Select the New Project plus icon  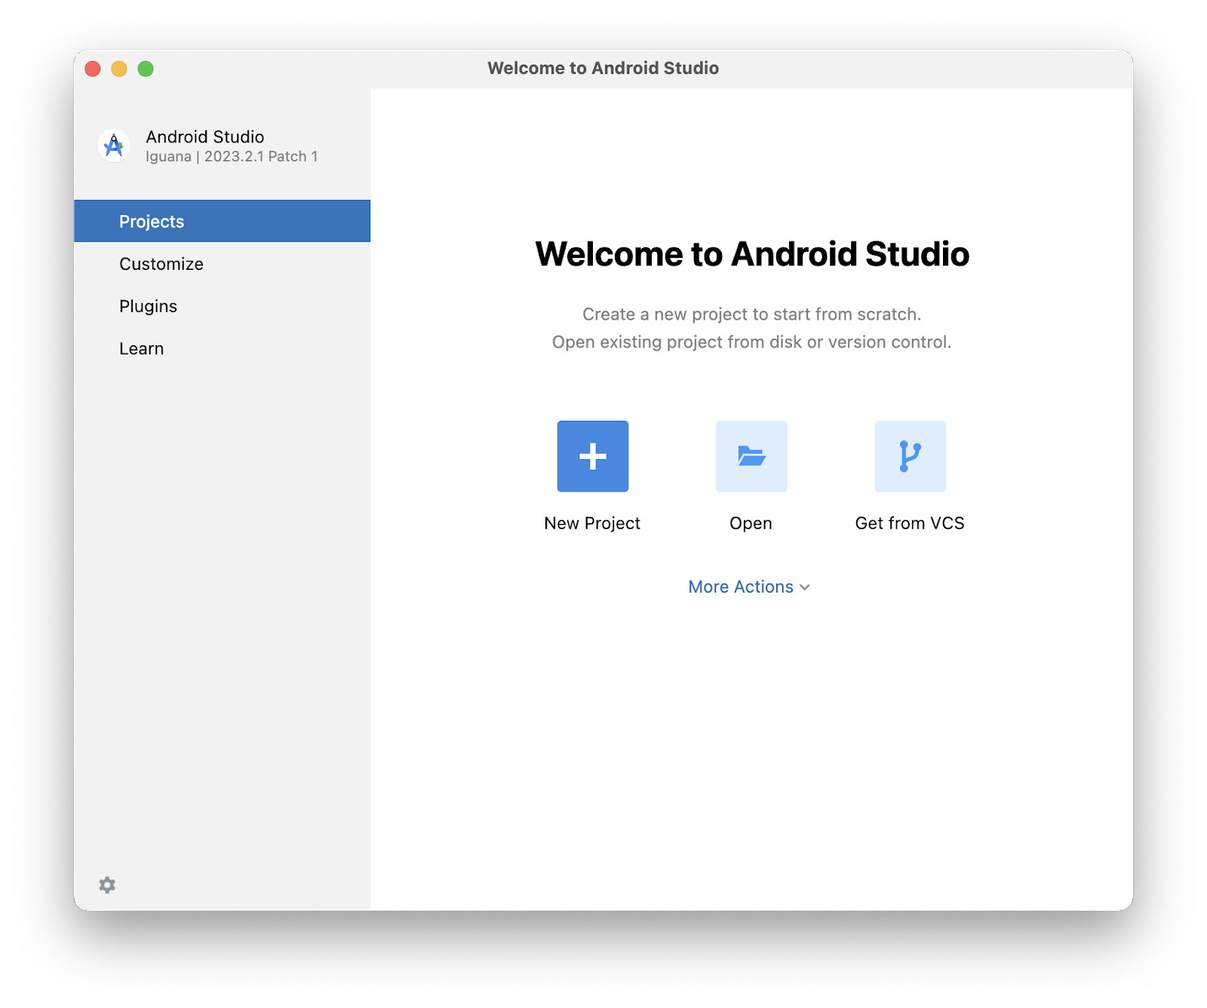pyautogui.click(x=592, y=455)
